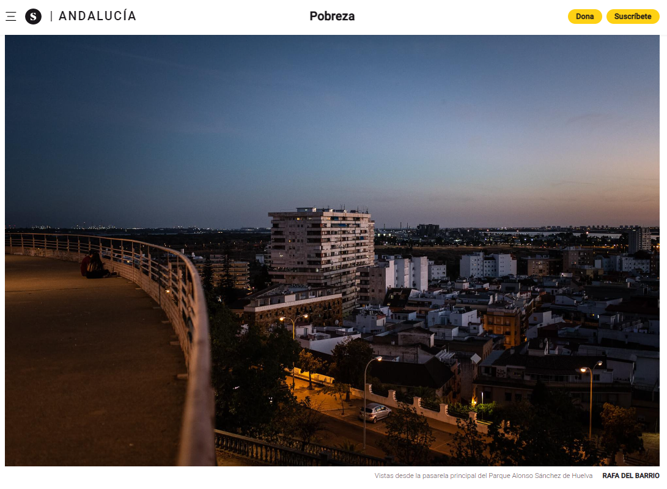This screenshot has width=667, height=489.
Task: Open photographer credit RAFA DEL BARRIO
Action: pyautogui.click(x=631, y=476)
